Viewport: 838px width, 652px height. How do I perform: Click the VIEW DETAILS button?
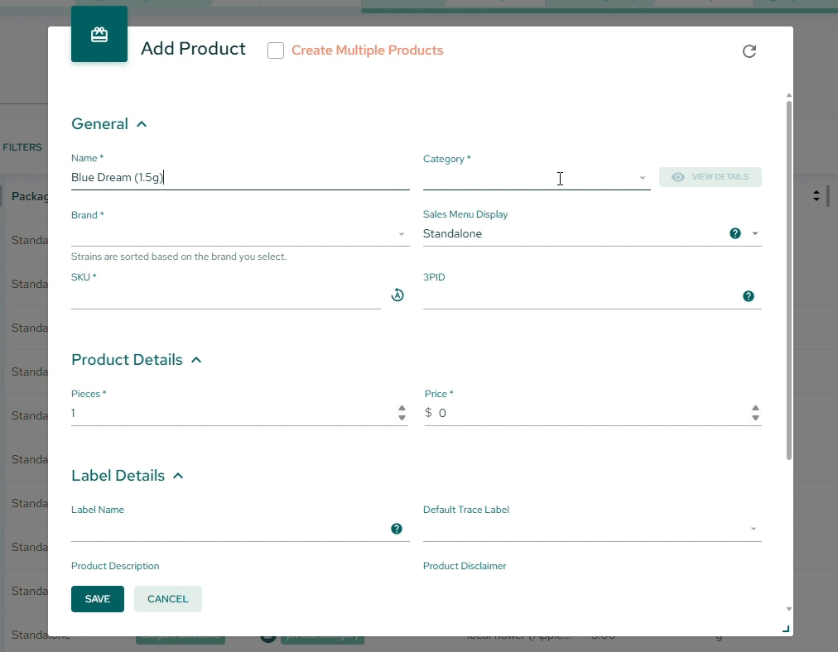(x=710, y=177)
